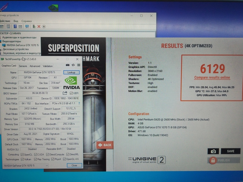The image size is (243, 182).
Task: Click the GPU-Z title bar app icon
Action: [x=2, y=59]
